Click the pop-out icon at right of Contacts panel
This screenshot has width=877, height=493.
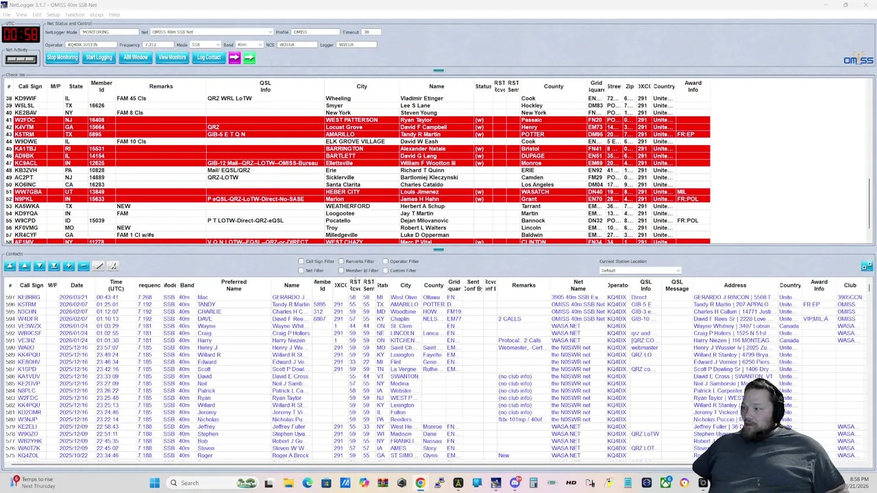click(x=867, y=266)
